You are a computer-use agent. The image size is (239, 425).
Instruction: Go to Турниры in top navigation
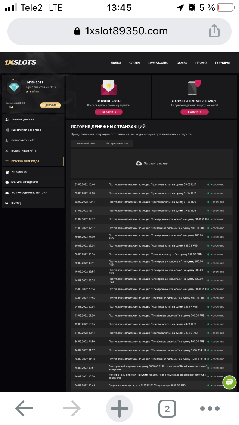point(222,63)
